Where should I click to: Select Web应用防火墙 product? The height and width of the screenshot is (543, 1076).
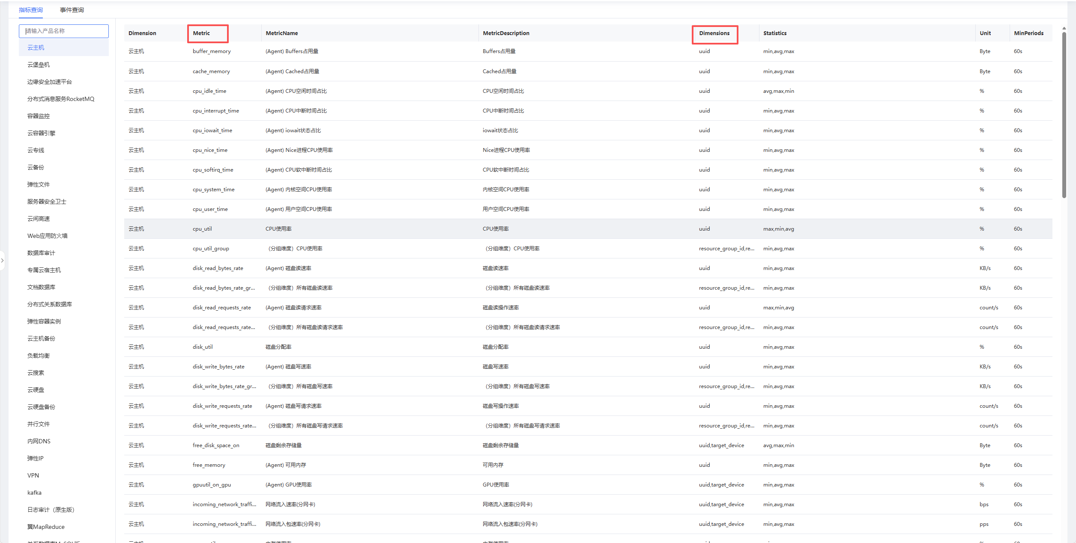click(x=47, y=236)
